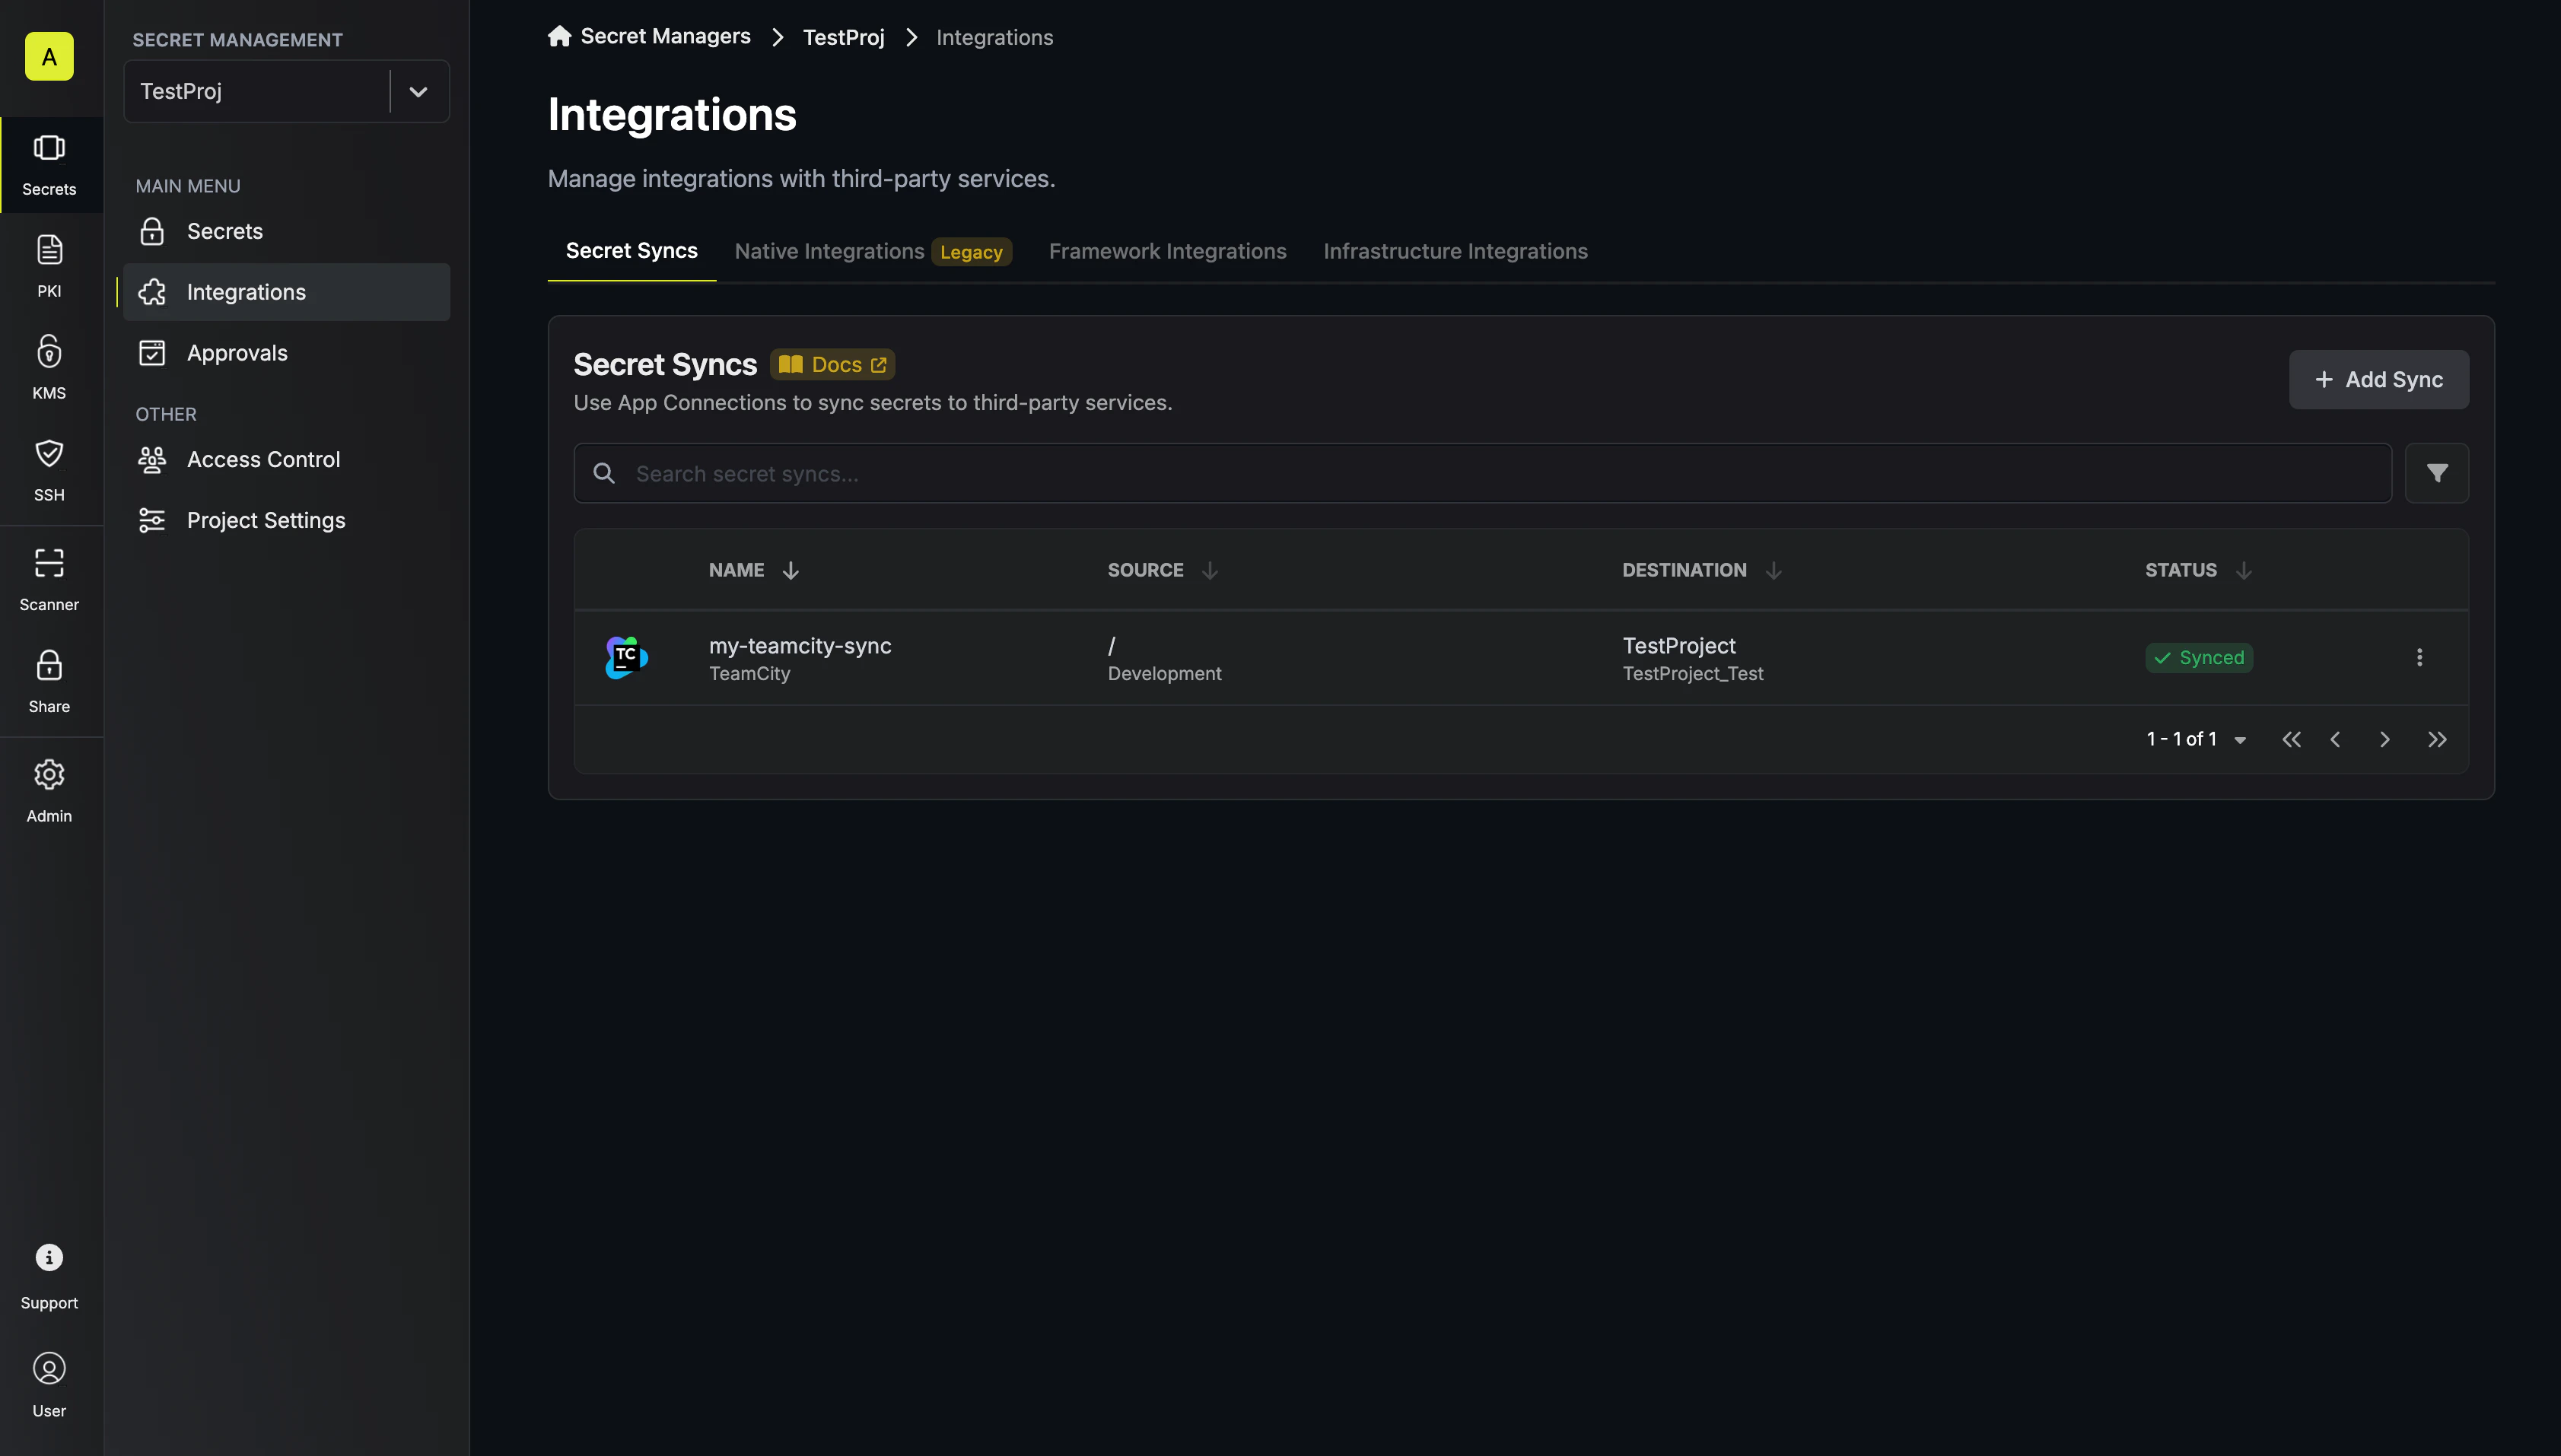Open the rows-per-page dropdown next to 1 - 1 of 1
The height and width of the screenshot is (1456, 2561).
[x=2240, y=740]
